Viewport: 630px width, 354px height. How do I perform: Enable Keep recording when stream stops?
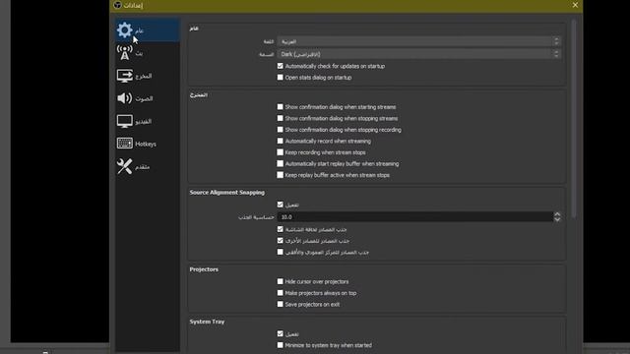coord(280,152)
